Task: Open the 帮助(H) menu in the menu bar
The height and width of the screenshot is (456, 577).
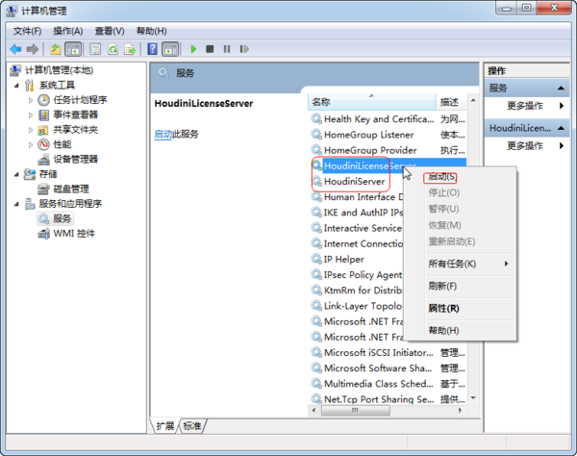Action: [152, 32]
